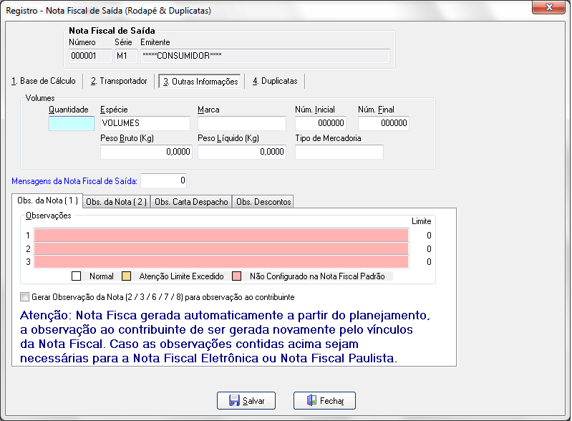Click observation line 3 field
Image resolution: width=572 pixels, height=421 pixels.
click(x=221, y=262)
